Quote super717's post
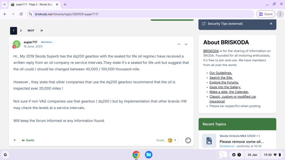This screenshot has height=160, width=285. 28,140
